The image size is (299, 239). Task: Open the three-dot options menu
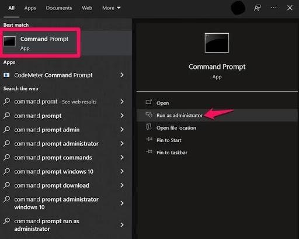click(x=273, y=8)
